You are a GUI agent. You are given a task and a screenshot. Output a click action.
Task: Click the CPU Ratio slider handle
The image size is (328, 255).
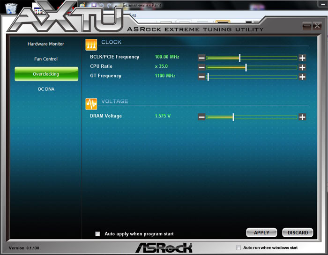point(246,67)
